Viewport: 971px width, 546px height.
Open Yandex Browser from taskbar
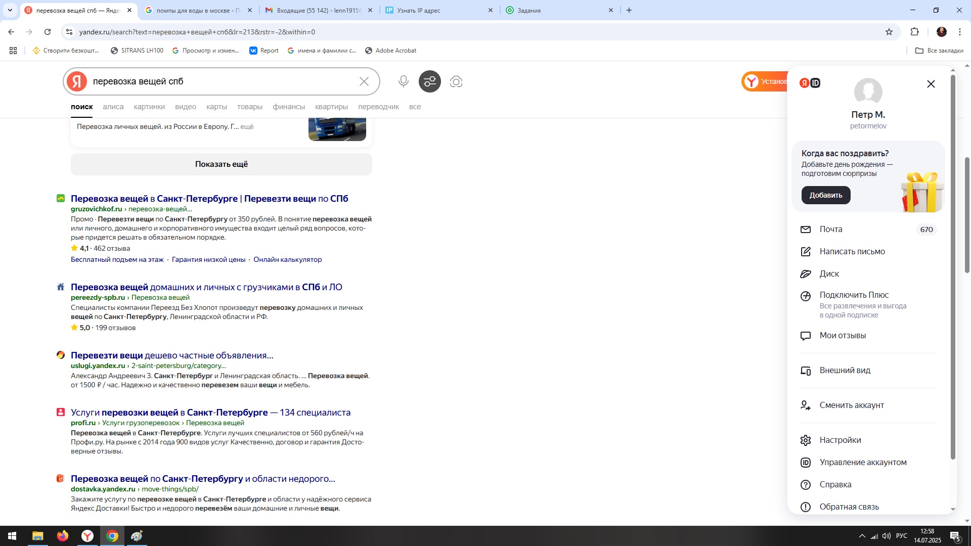(x=87, y=536)
